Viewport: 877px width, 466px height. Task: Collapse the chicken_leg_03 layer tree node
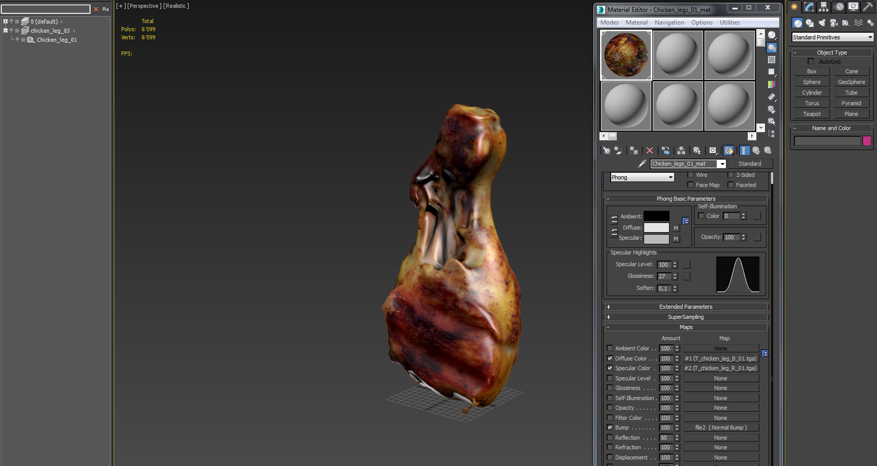pos(5,31)
